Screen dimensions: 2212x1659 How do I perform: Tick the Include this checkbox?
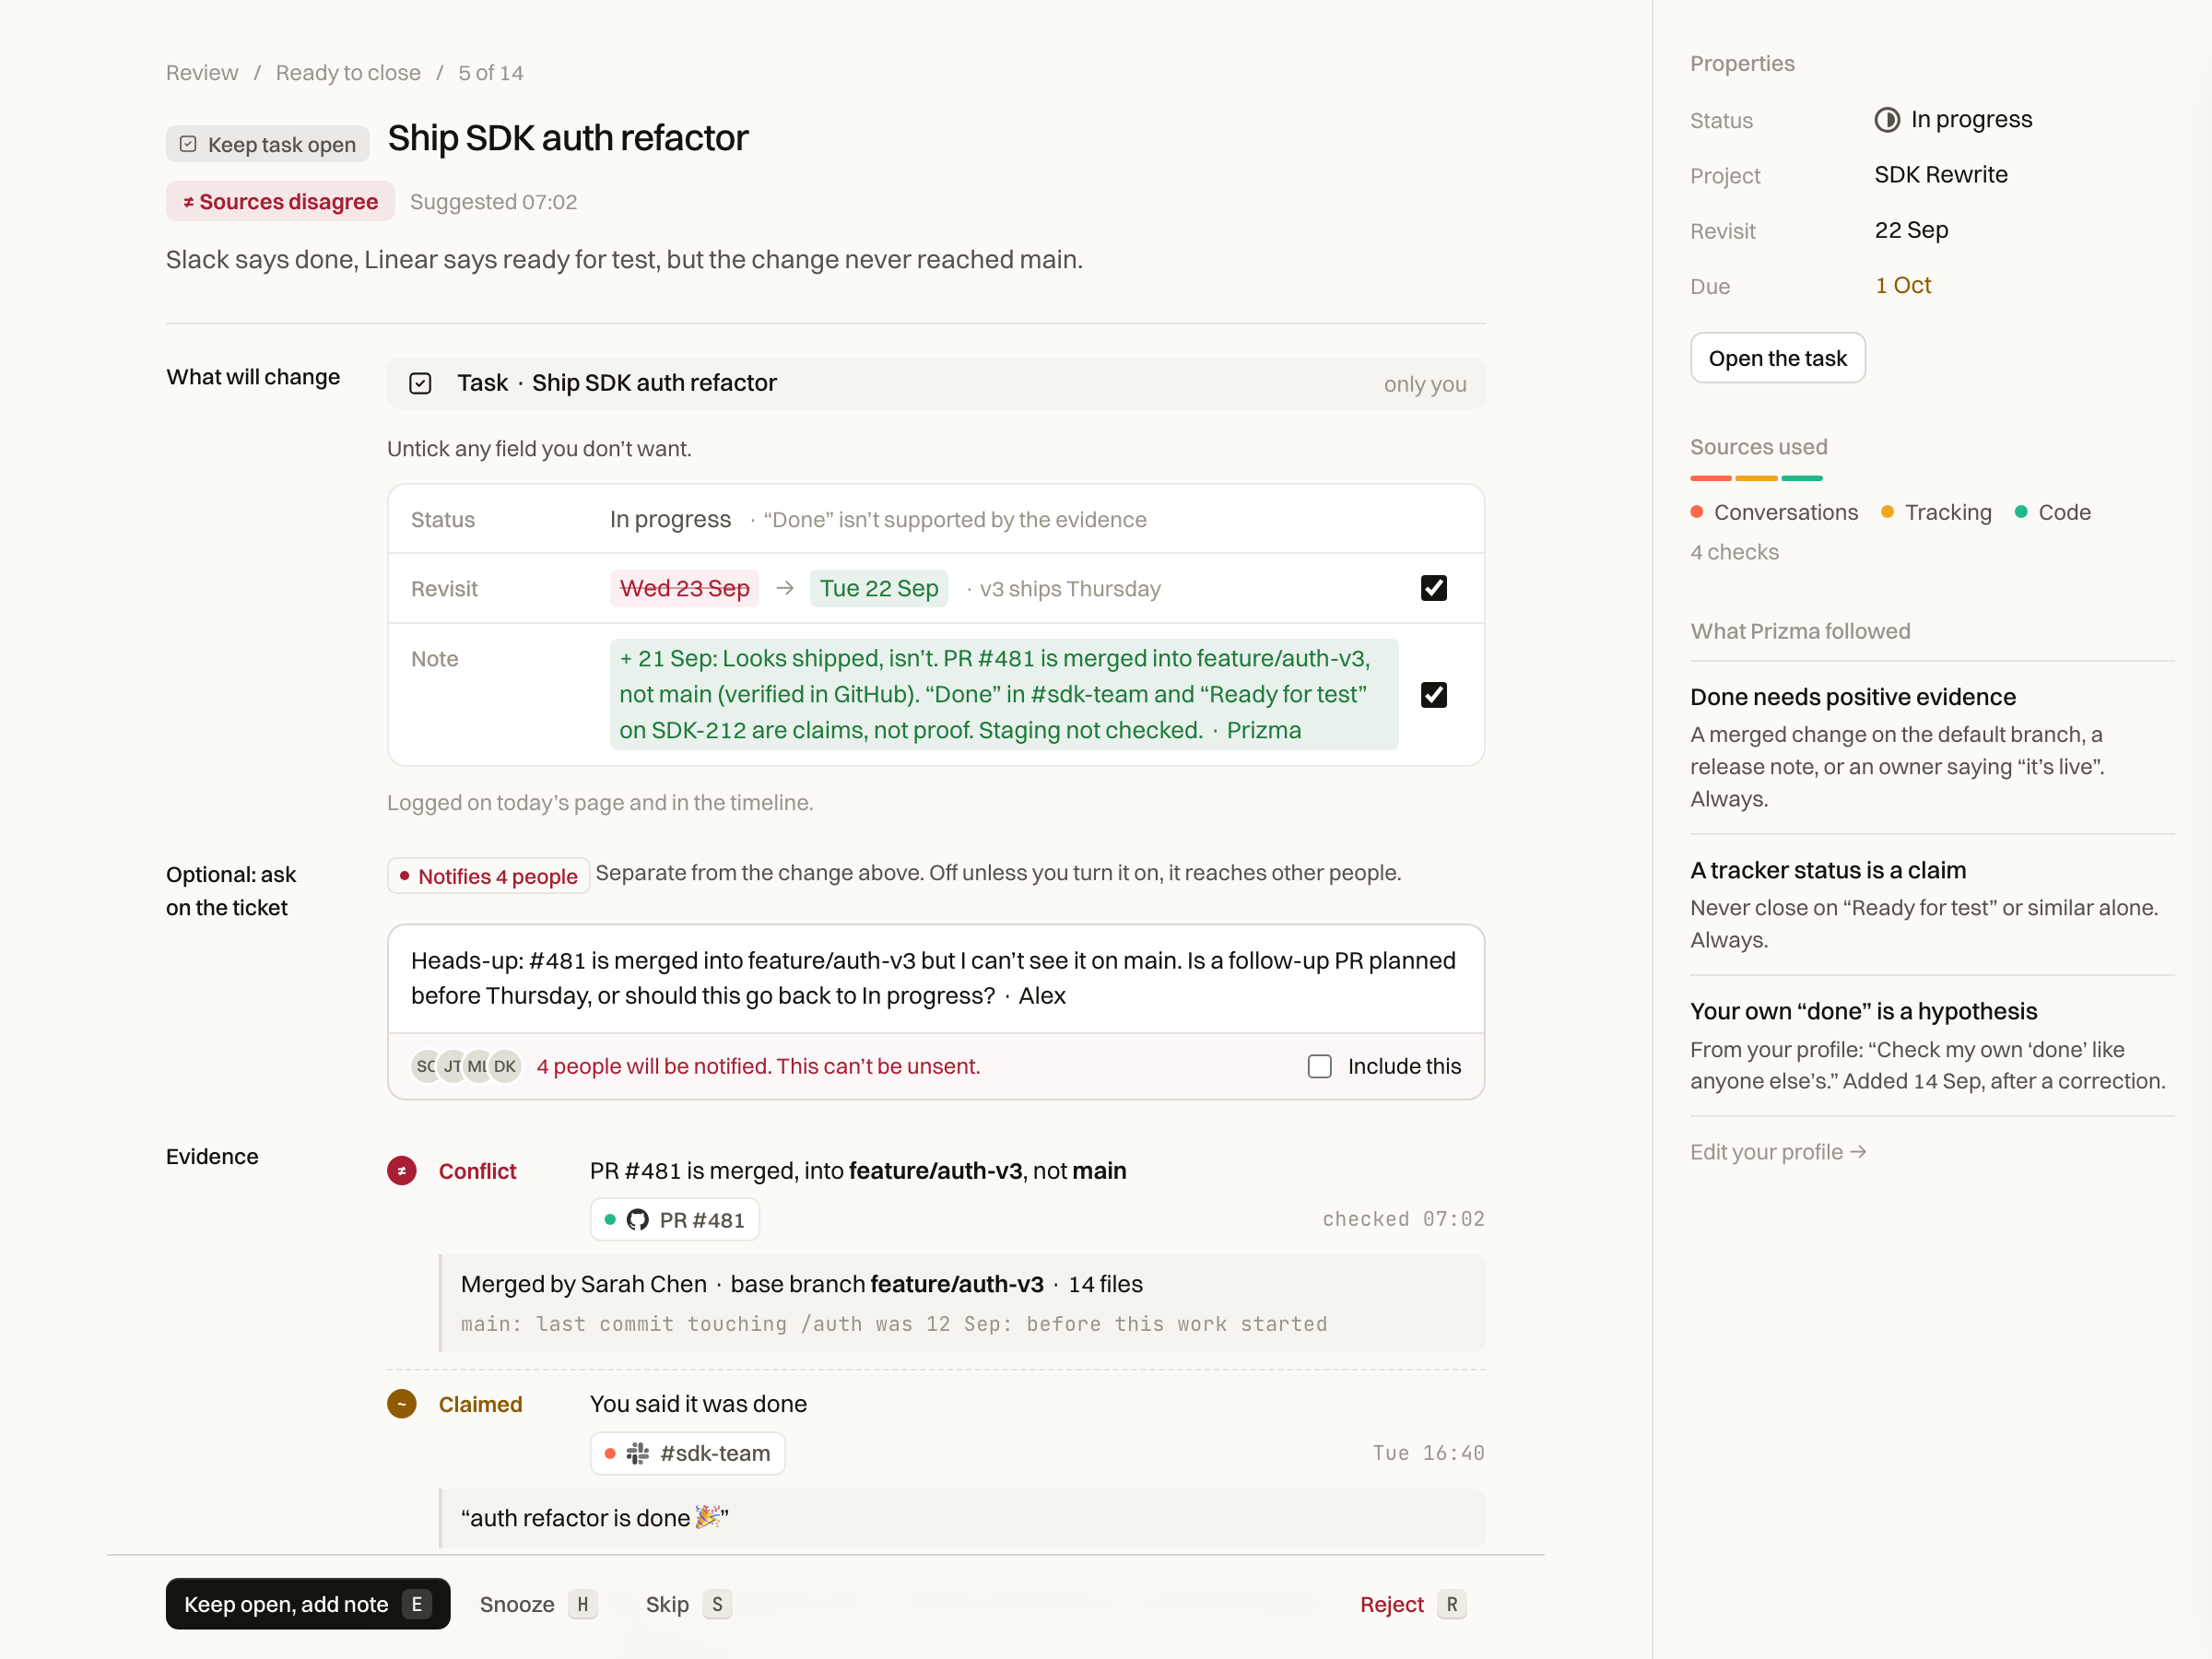(x=1319, y=1066)
